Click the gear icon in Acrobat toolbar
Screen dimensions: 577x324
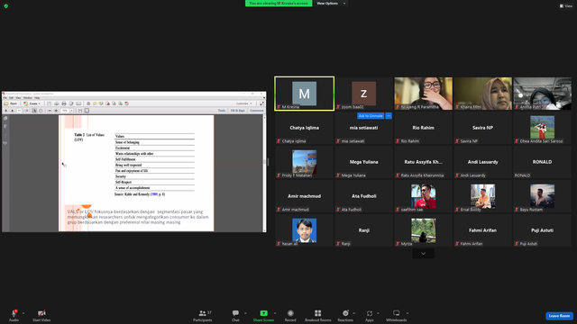(88, 103)
